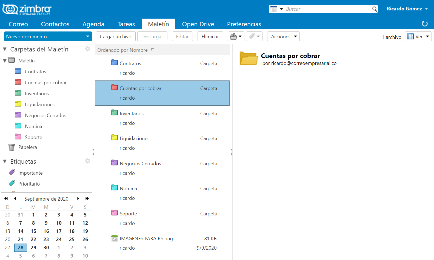Jump to next year in mini calendar

click(x=87, y=198)
